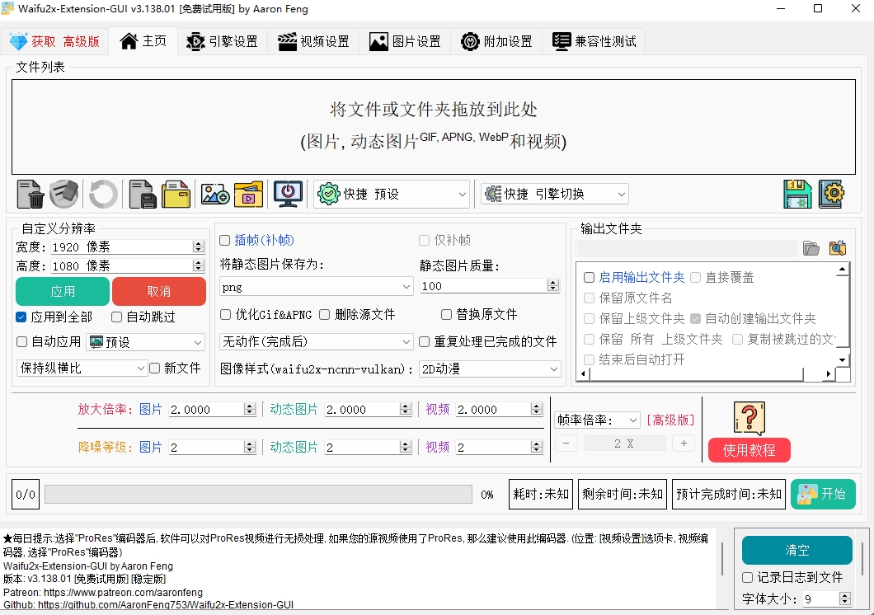Enable the 插帧(补帧) checkbox
The width and height of the screenshot is (874, 615).
coord(224,240)
